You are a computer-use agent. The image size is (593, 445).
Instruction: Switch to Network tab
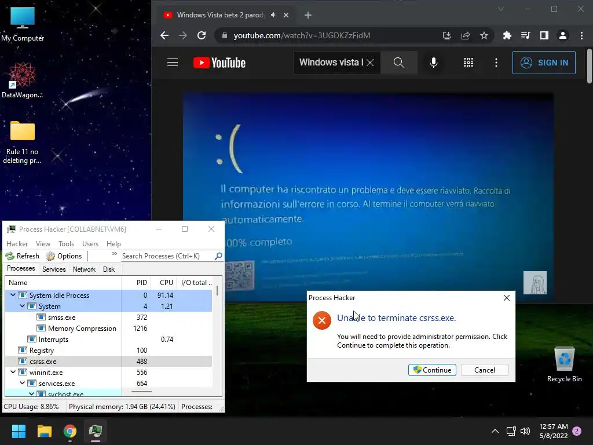coord(84,269)
